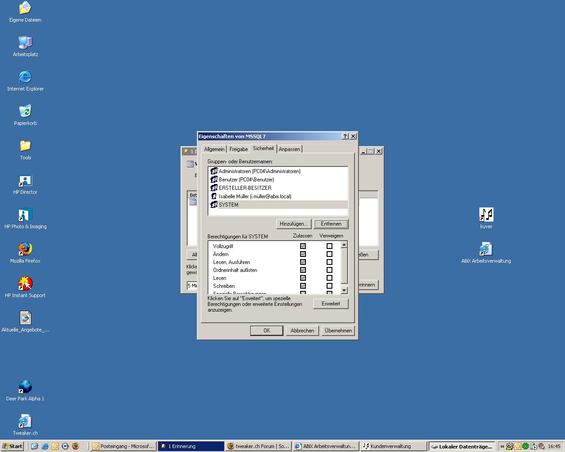Click the Hinzufügen... button
This screenshot has width=565, height=452.
tap(294, 224)
